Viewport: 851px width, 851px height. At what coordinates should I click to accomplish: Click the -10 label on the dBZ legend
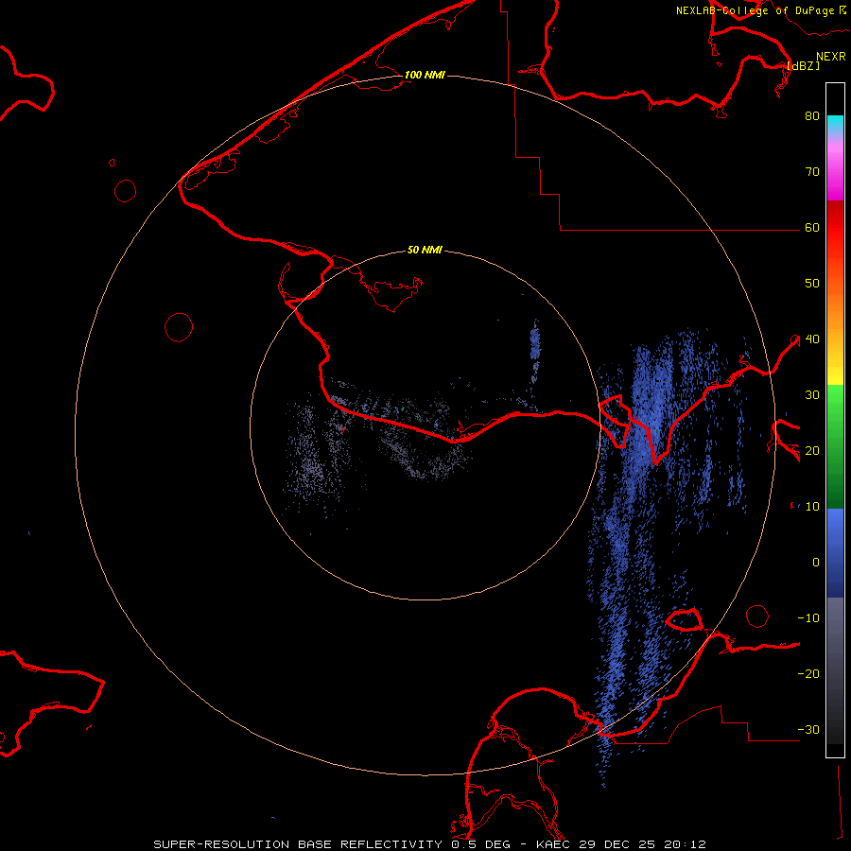point(808,618)
